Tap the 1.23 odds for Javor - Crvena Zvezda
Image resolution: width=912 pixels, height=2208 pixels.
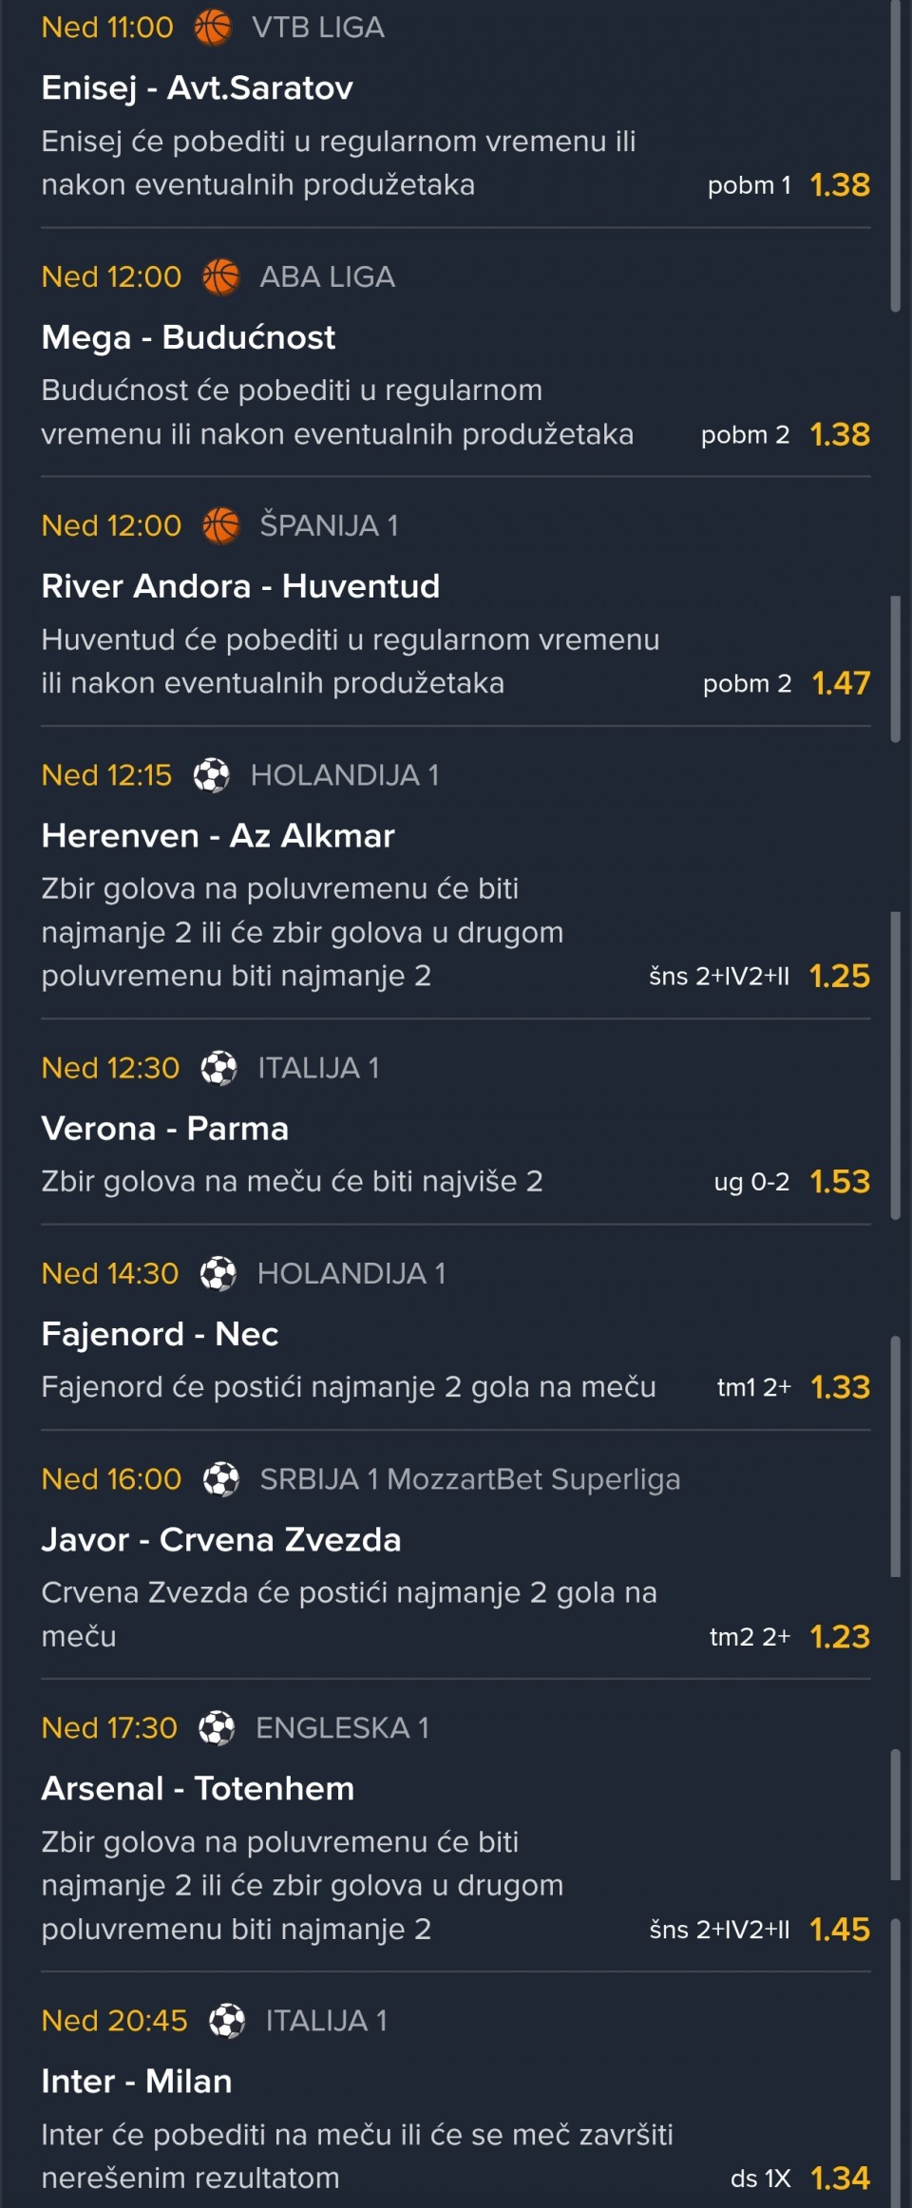pyautogui.click(x=840, y=1637)
